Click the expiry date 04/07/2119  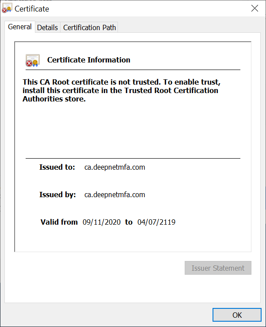[156, 222]
